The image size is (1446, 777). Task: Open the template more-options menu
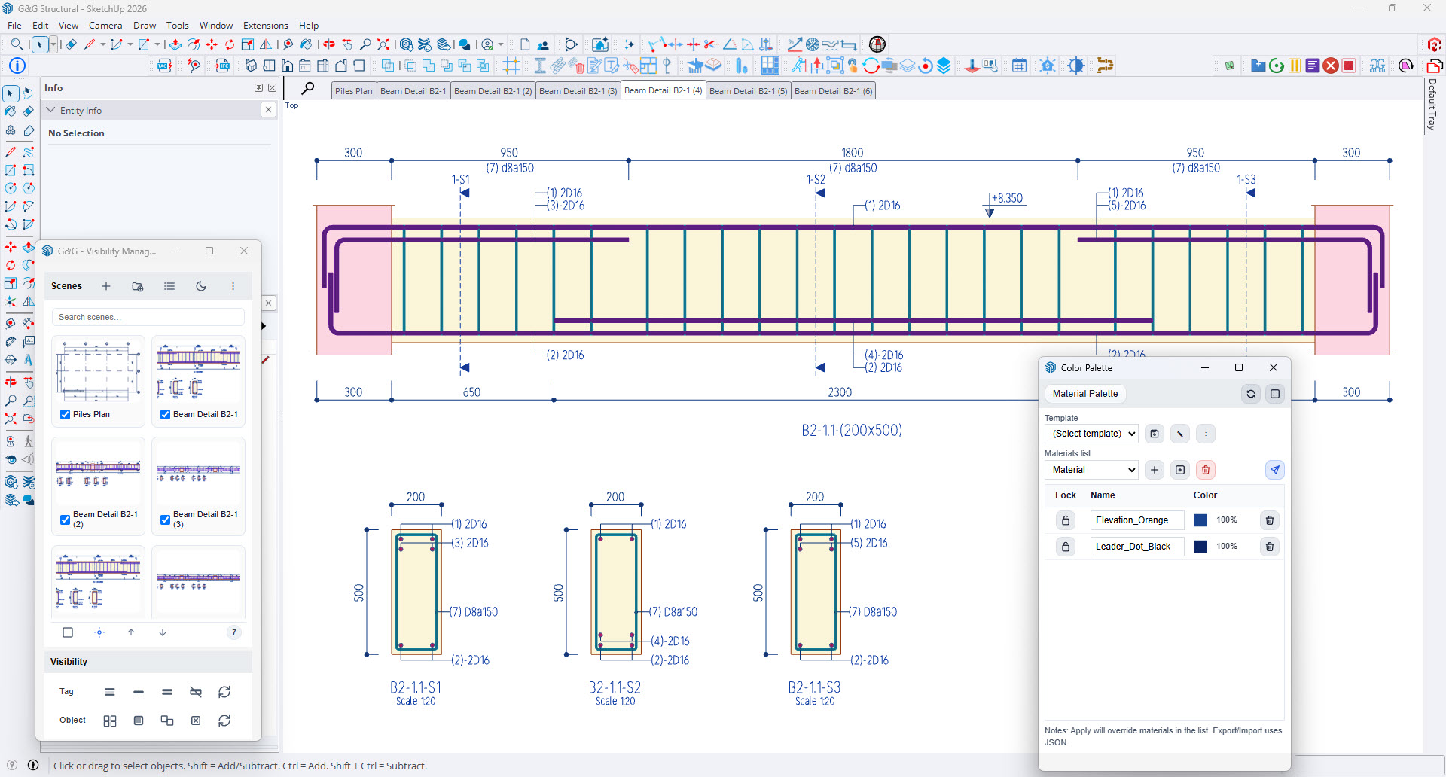(1206, 434)
